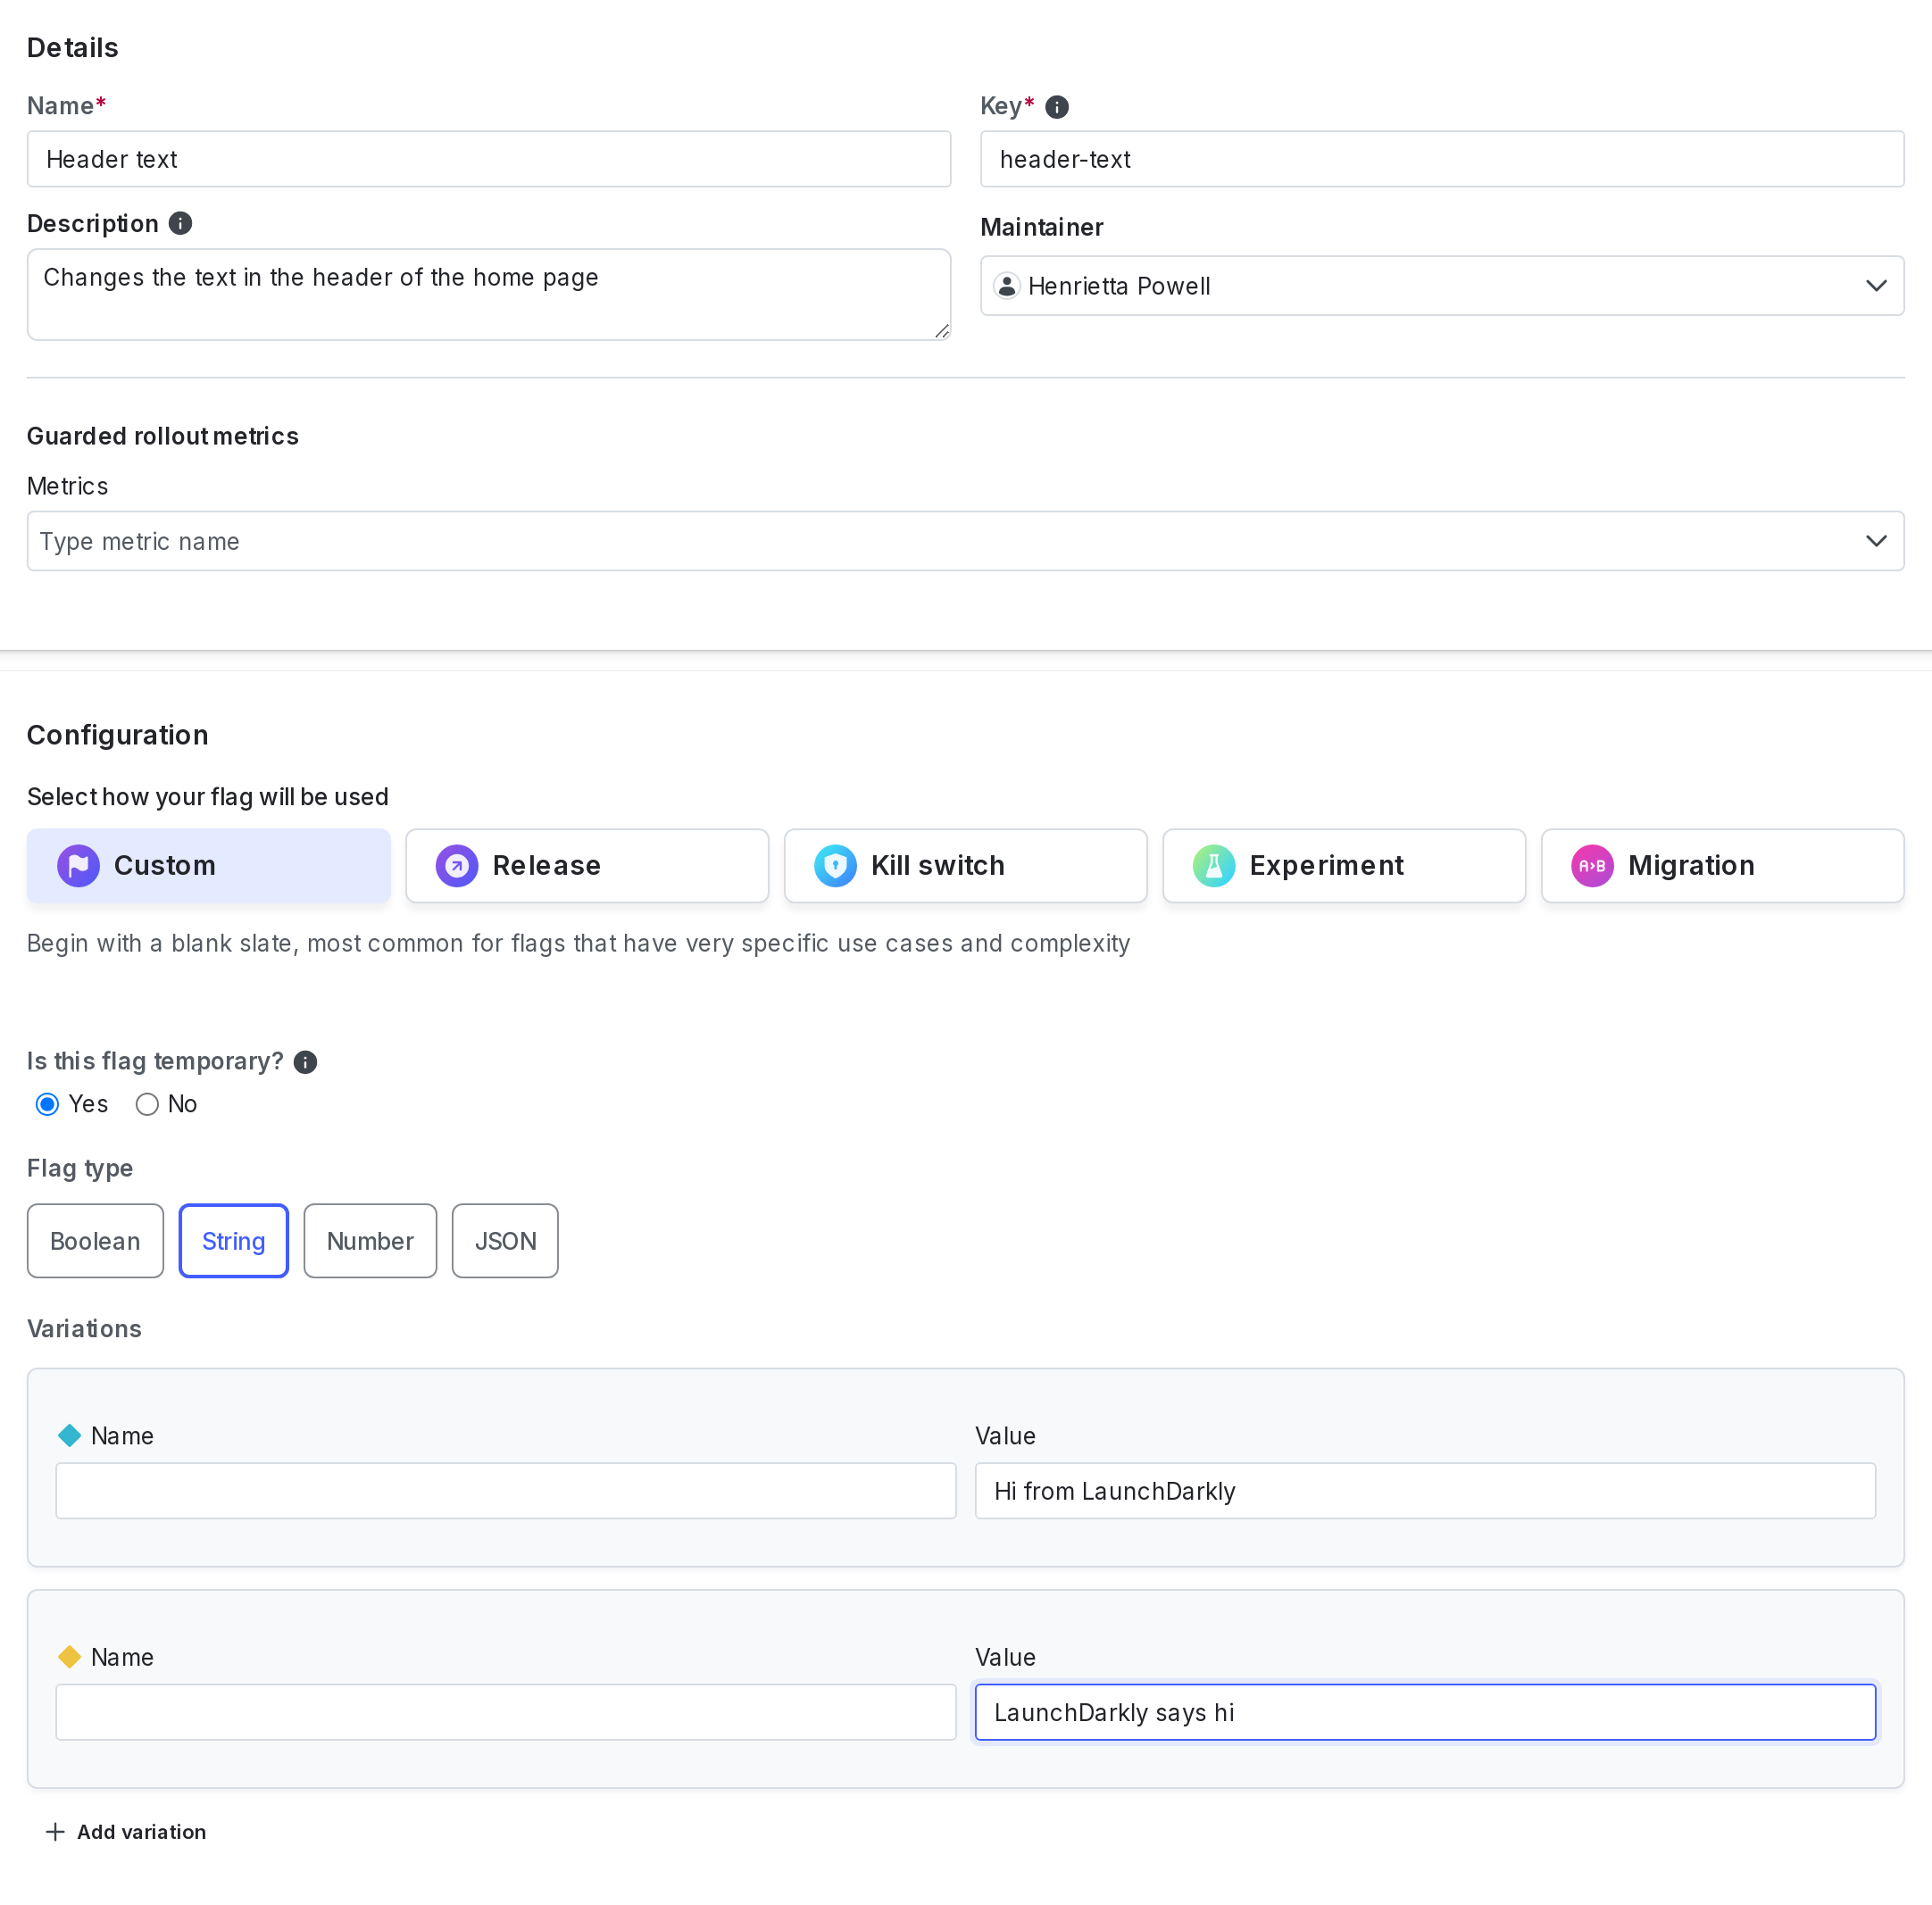Switch flag type to JSON
The height and width of the screenshot is (1905, 1932).
coord(504,1241)
